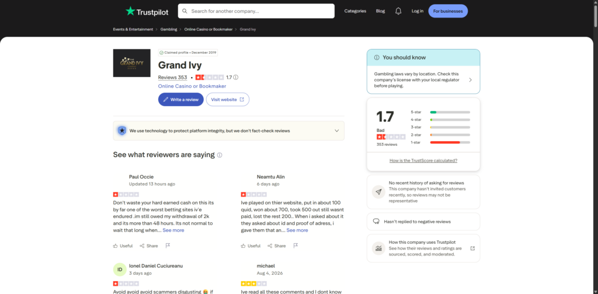
Task: Open the gambling laws notice arrow
Action: [470, 80]
